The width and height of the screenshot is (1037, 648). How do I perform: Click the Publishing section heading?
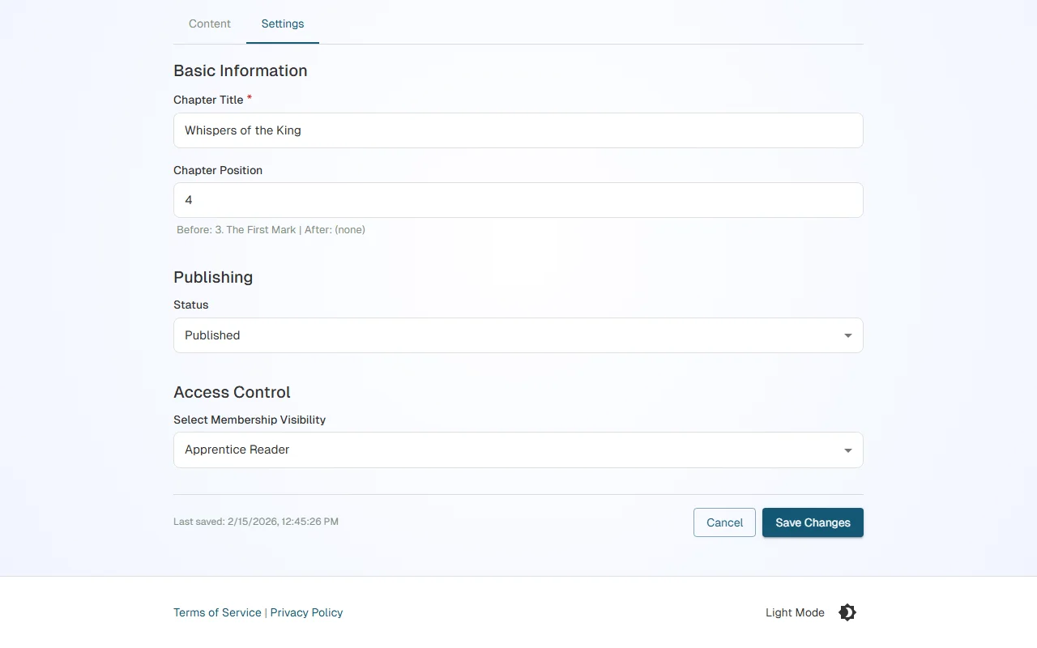213,277
